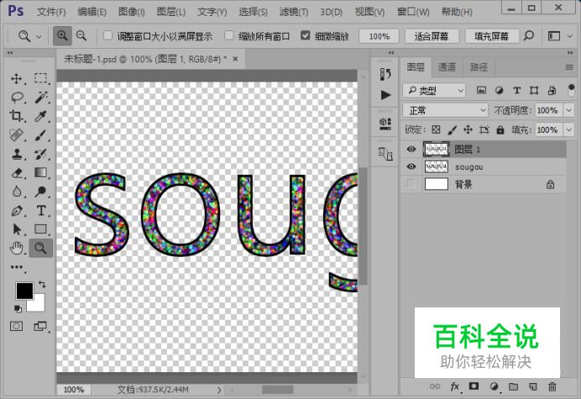Click the zoom out option button
This screenshot has height=399, width=581.
click(x=81, y=36)
